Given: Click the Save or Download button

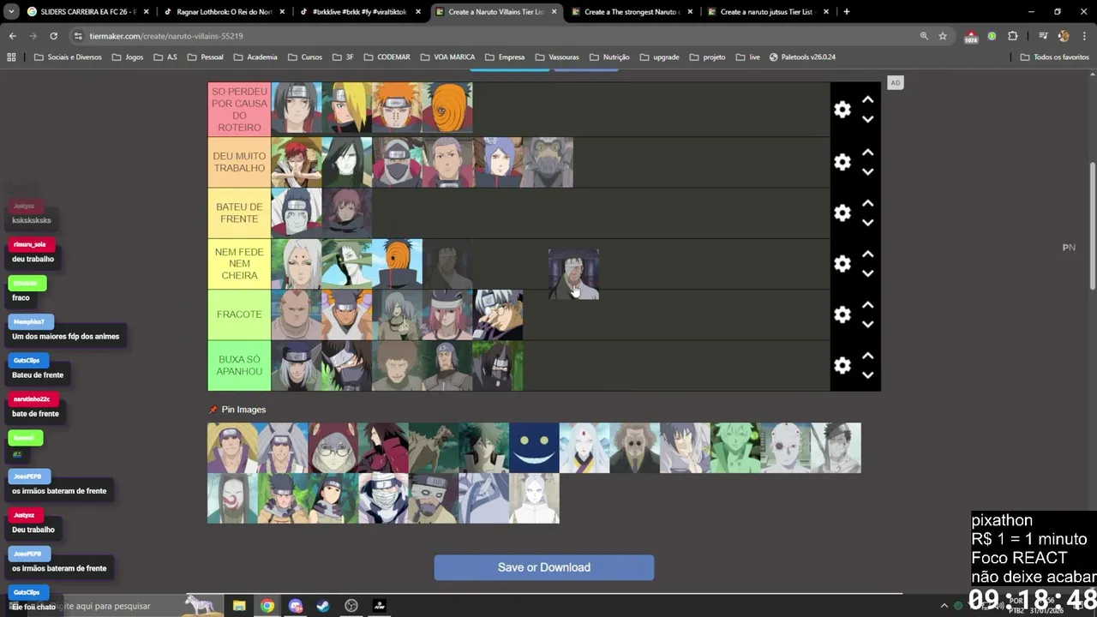Looking at the screenshot, I should coord(543,567).
